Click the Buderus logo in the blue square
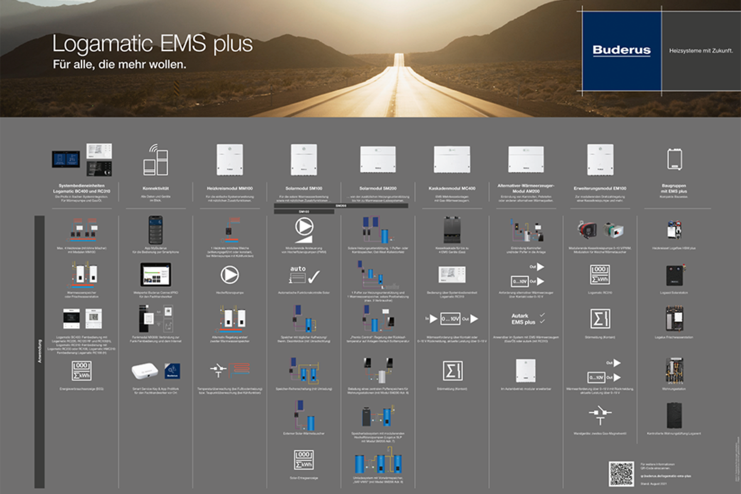Image resolution: width=741 pixels, height=494 pixels. (x=621, y=50)
